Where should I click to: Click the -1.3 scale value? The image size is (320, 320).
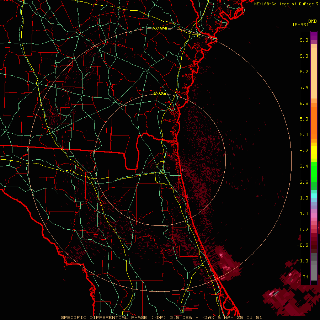click(303, 261)
